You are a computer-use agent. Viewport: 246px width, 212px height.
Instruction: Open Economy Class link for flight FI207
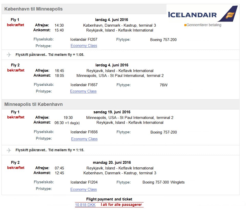click(84, 46)
